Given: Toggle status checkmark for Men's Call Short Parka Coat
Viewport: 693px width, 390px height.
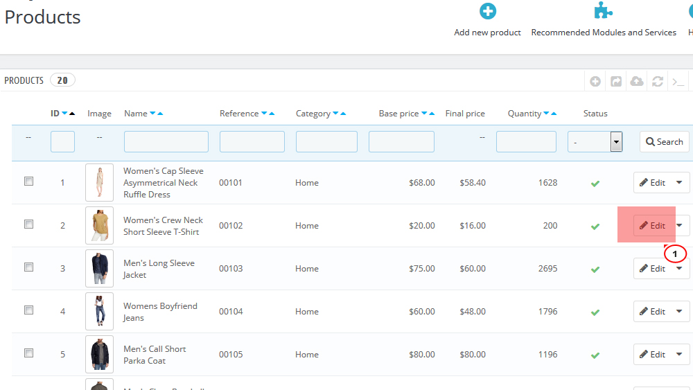Looking at the screenshot, I should 595,355.
